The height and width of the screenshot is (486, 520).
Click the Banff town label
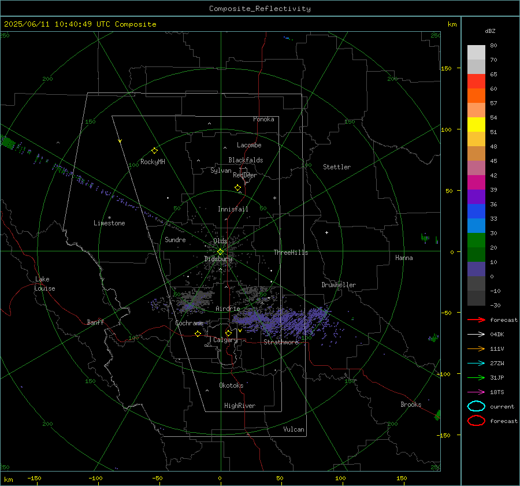point(95,322)
